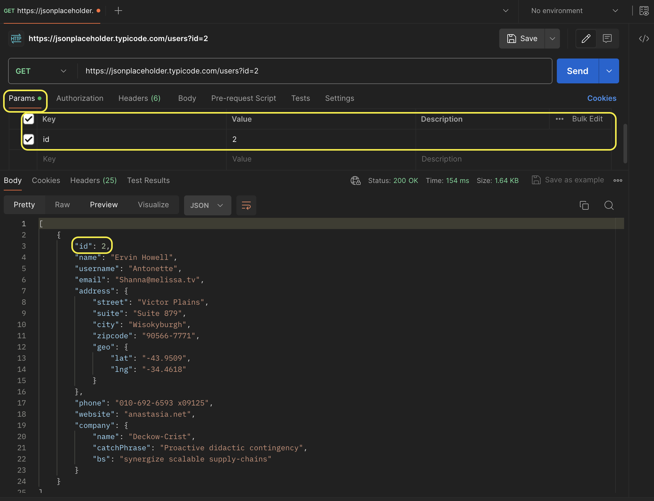The image size is (654, 501).
Task: Switch to the Authorization tab
Action: pos(80,98)
